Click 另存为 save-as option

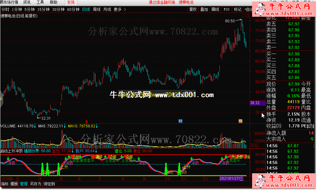[36, 184]
